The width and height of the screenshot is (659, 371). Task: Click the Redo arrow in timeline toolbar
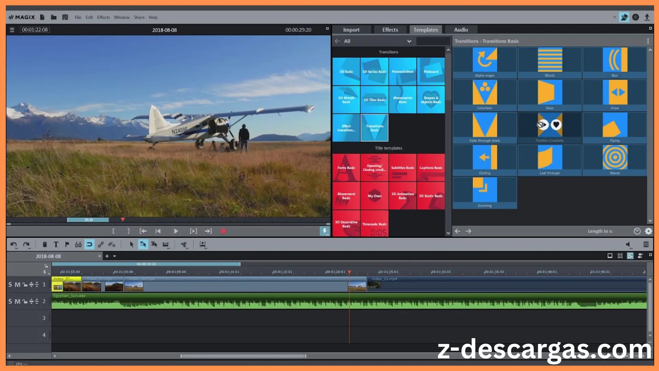click(x=26, y=245)
